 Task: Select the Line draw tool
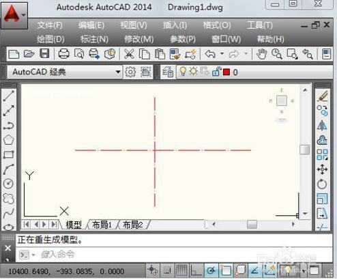pyautogui.click(x=9, y=96)
